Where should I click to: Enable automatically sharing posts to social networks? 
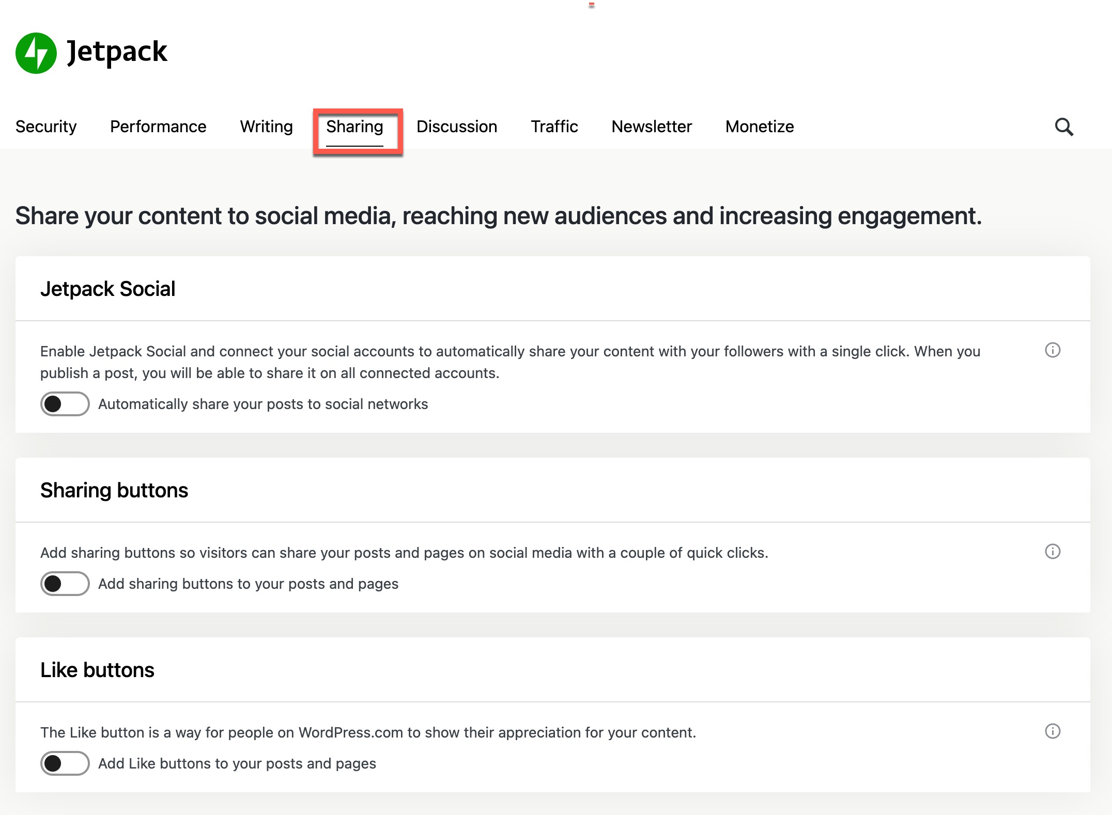click(65, 404)
